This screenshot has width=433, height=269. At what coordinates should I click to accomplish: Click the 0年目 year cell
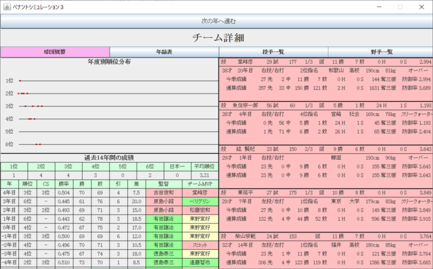click(9, 228)
